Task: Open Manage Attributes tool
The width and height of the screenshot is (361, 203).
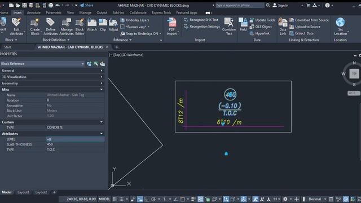Action: coord(67,27)
